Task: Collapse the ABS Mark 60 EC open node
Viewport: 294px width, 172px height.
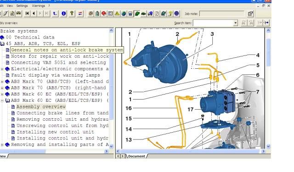Action: [2, 100]
